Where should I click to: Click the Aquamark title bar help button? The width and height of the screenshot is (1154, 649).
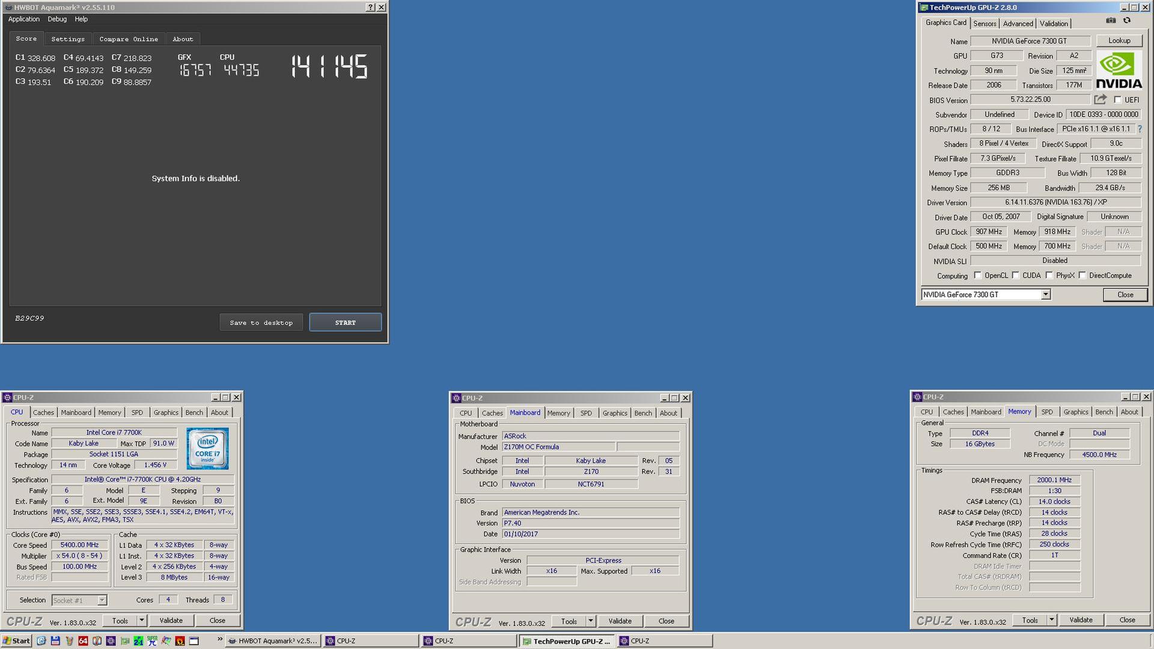[370, 7]
